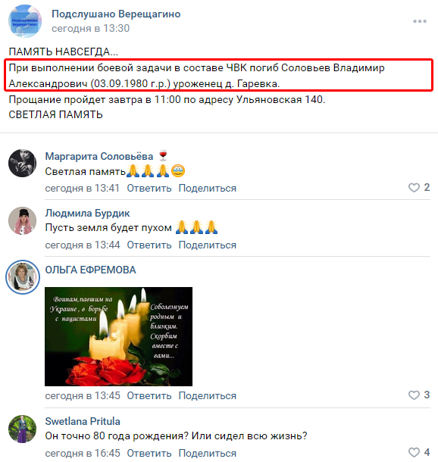Screen dimensions: 438x462
Task: Click the Подслушано Верещагино group avatar
Action: coord(25,21)
